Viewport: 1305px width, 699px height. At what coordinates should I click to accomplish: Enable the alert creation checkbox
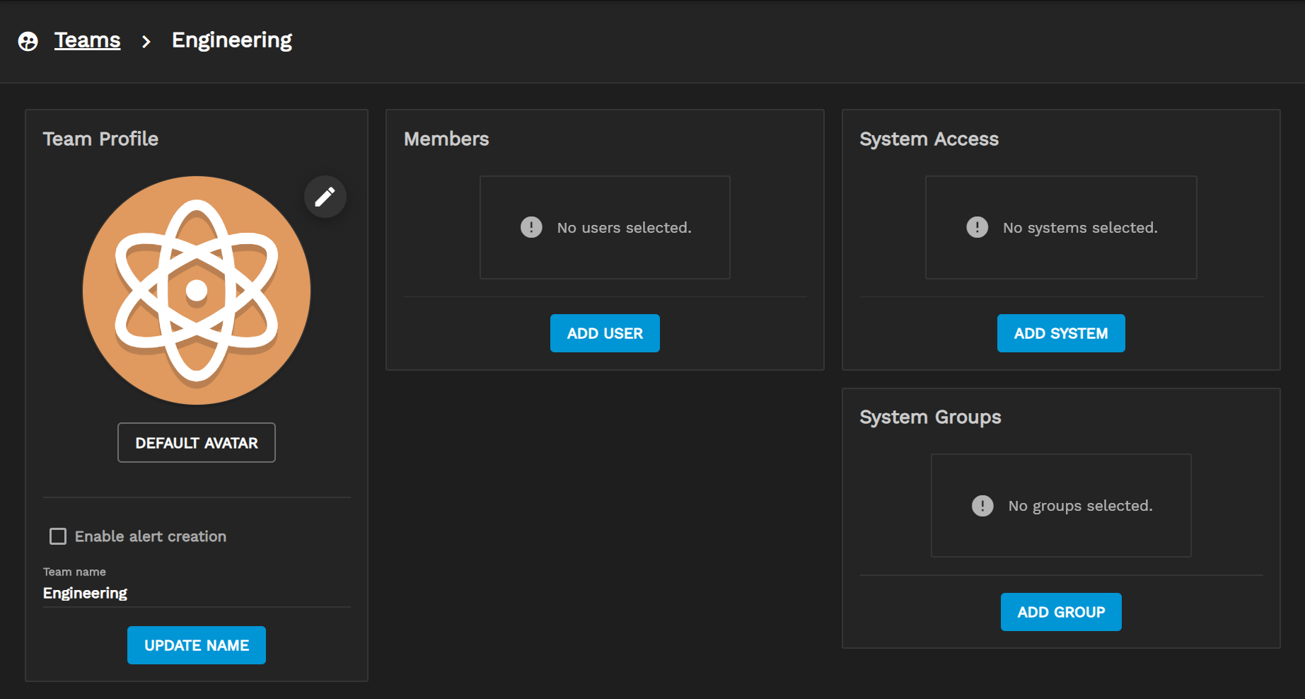click(x=58, y=536)
